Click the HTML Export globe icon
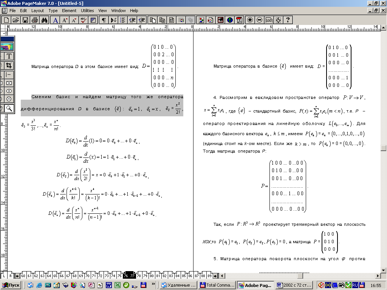The image size is (387, 290). (x=230, y=20)
